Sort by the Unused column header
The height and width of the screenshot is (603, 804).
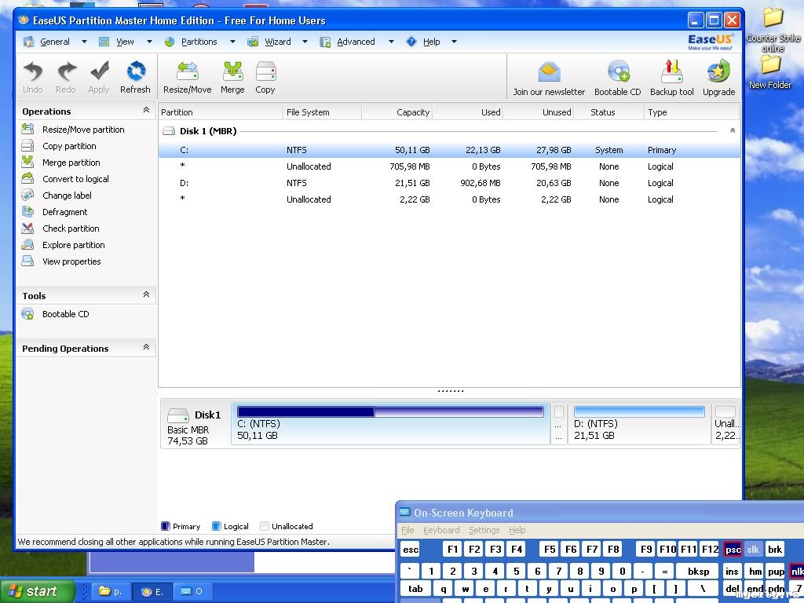(539, 112)
